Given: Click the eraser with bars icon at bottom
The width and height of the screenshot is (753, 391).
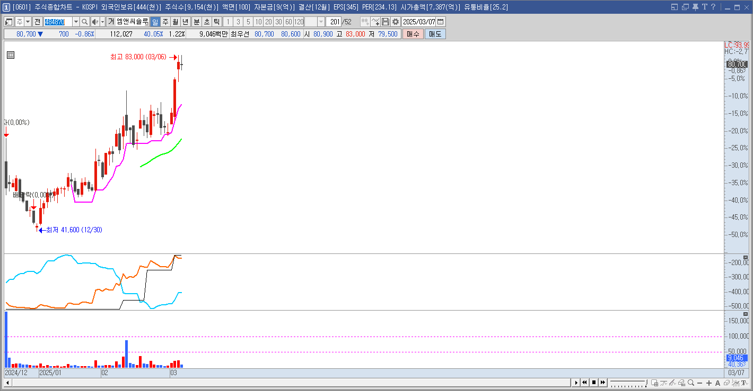Looking at the screenshot, I should click(681, 383).
